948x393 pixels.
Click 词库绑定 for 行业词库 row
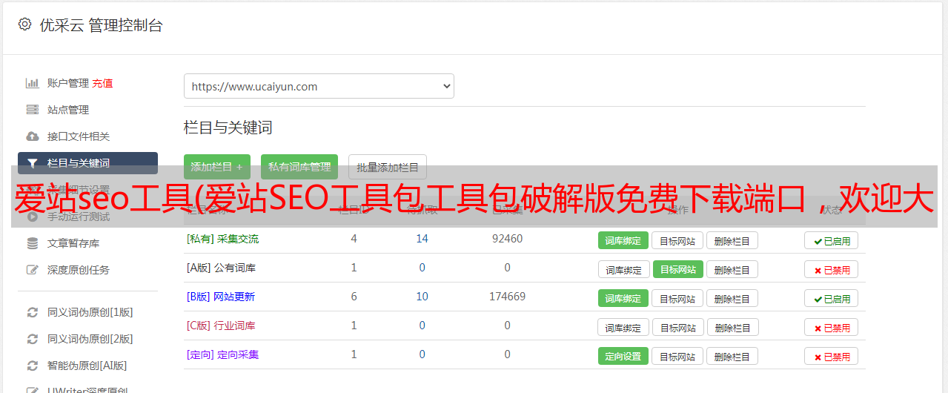pyautogui.click(x=624, y=327)
